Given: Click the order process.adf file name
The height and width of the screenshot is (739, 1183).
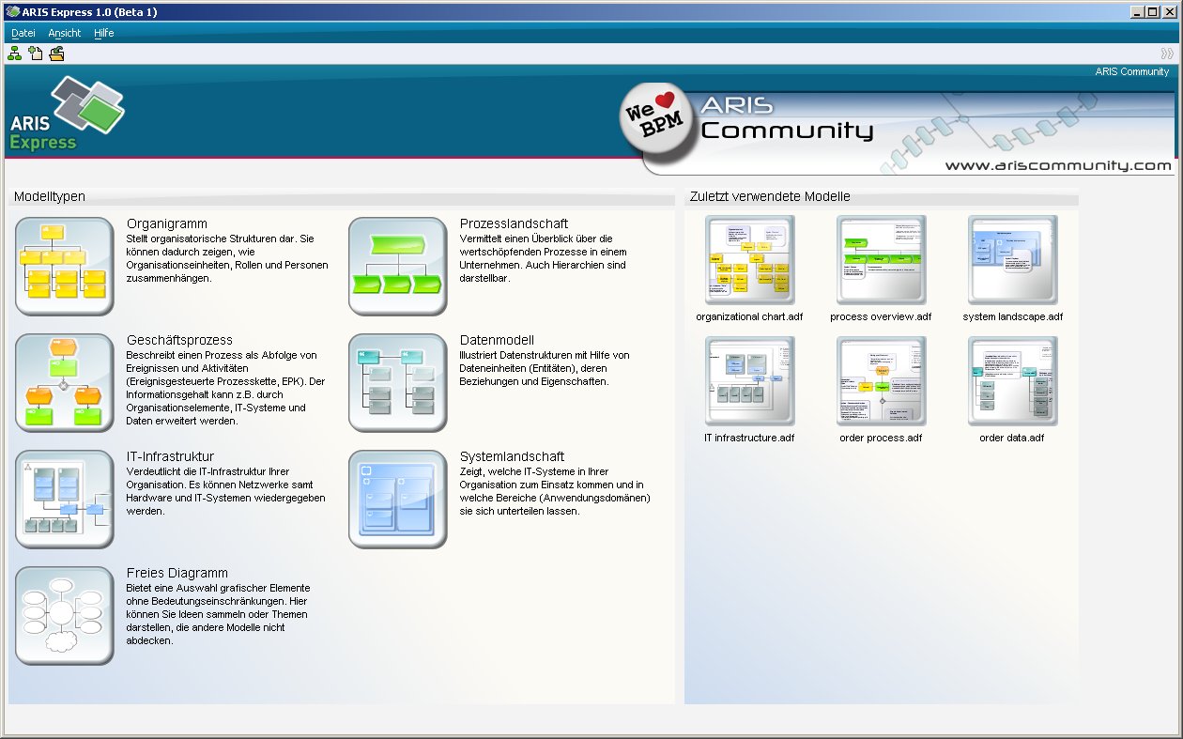Looking at the screenshot, I should click(881, 438).
